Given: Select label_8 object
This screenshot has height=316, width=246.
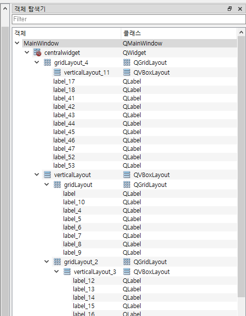Looking at the screenshot, I should coord(72,244).
